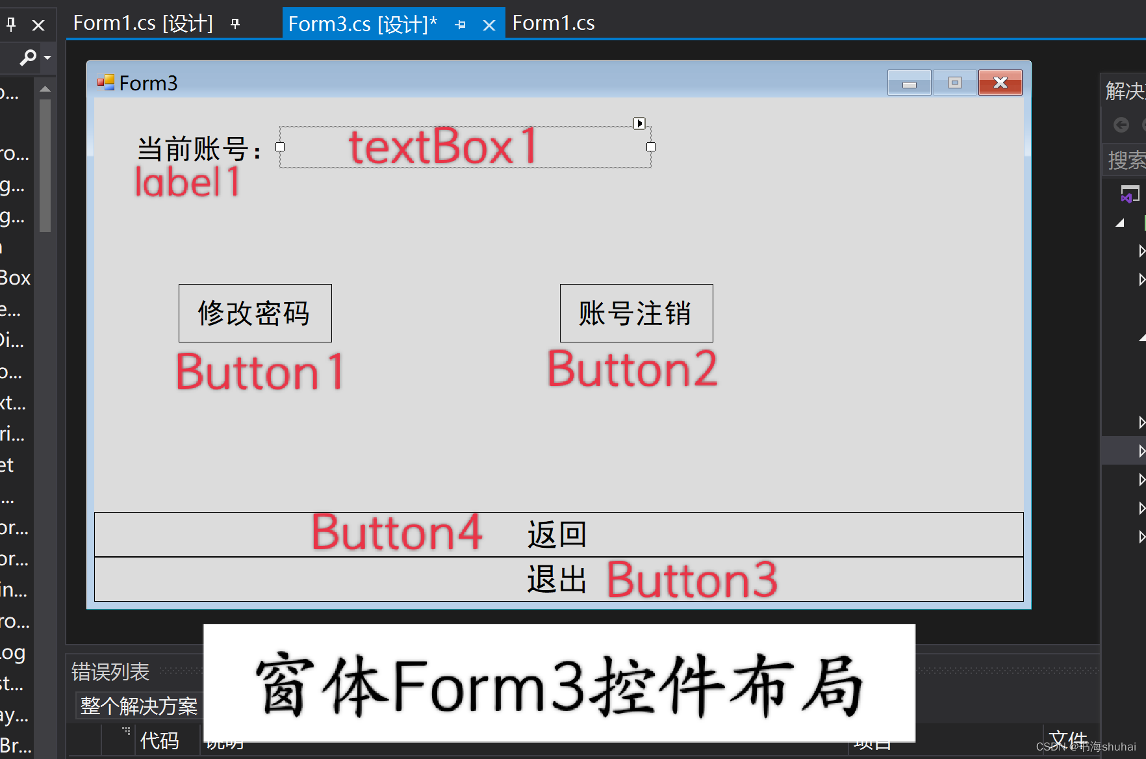Click the toolbox scrollbar up arrow
This screenshot has width=1146, height=759.
click(x=45, y=89)
